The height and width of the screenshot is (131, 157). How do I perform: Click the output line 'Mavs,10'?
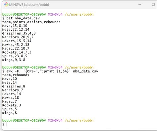[10, 79]
